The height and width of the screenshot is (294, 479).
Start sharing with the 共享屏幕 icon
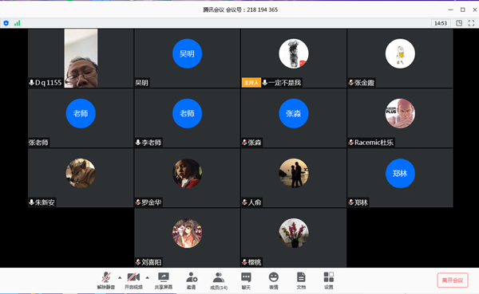pyautogui.click(x=164, y=280)
